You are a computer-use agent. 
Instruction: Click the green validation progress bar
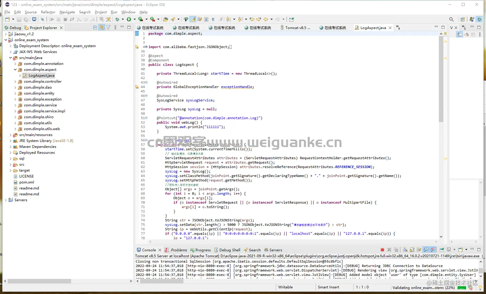pyautogui.click(x=462, y=288)
